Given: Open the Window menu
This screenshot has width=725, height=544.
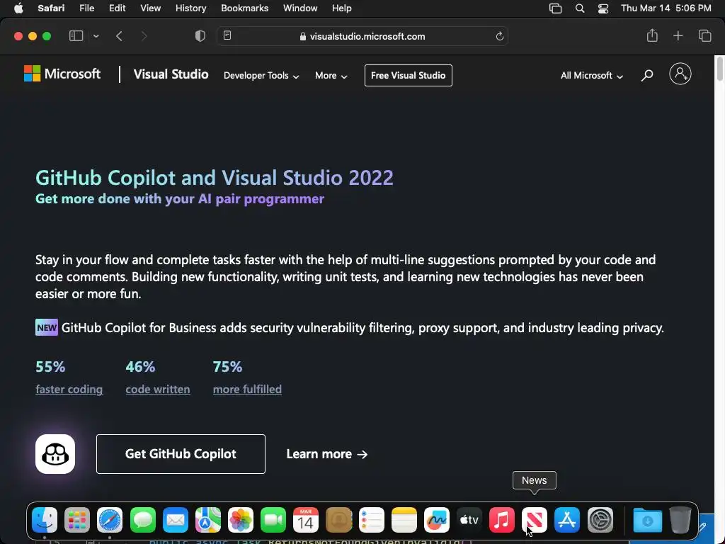Looking at the screenshot, I should [300, 8].
